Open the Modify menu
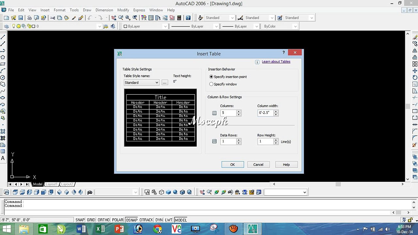The width and height of the screenshot is (418, 235). pos(123,10)
